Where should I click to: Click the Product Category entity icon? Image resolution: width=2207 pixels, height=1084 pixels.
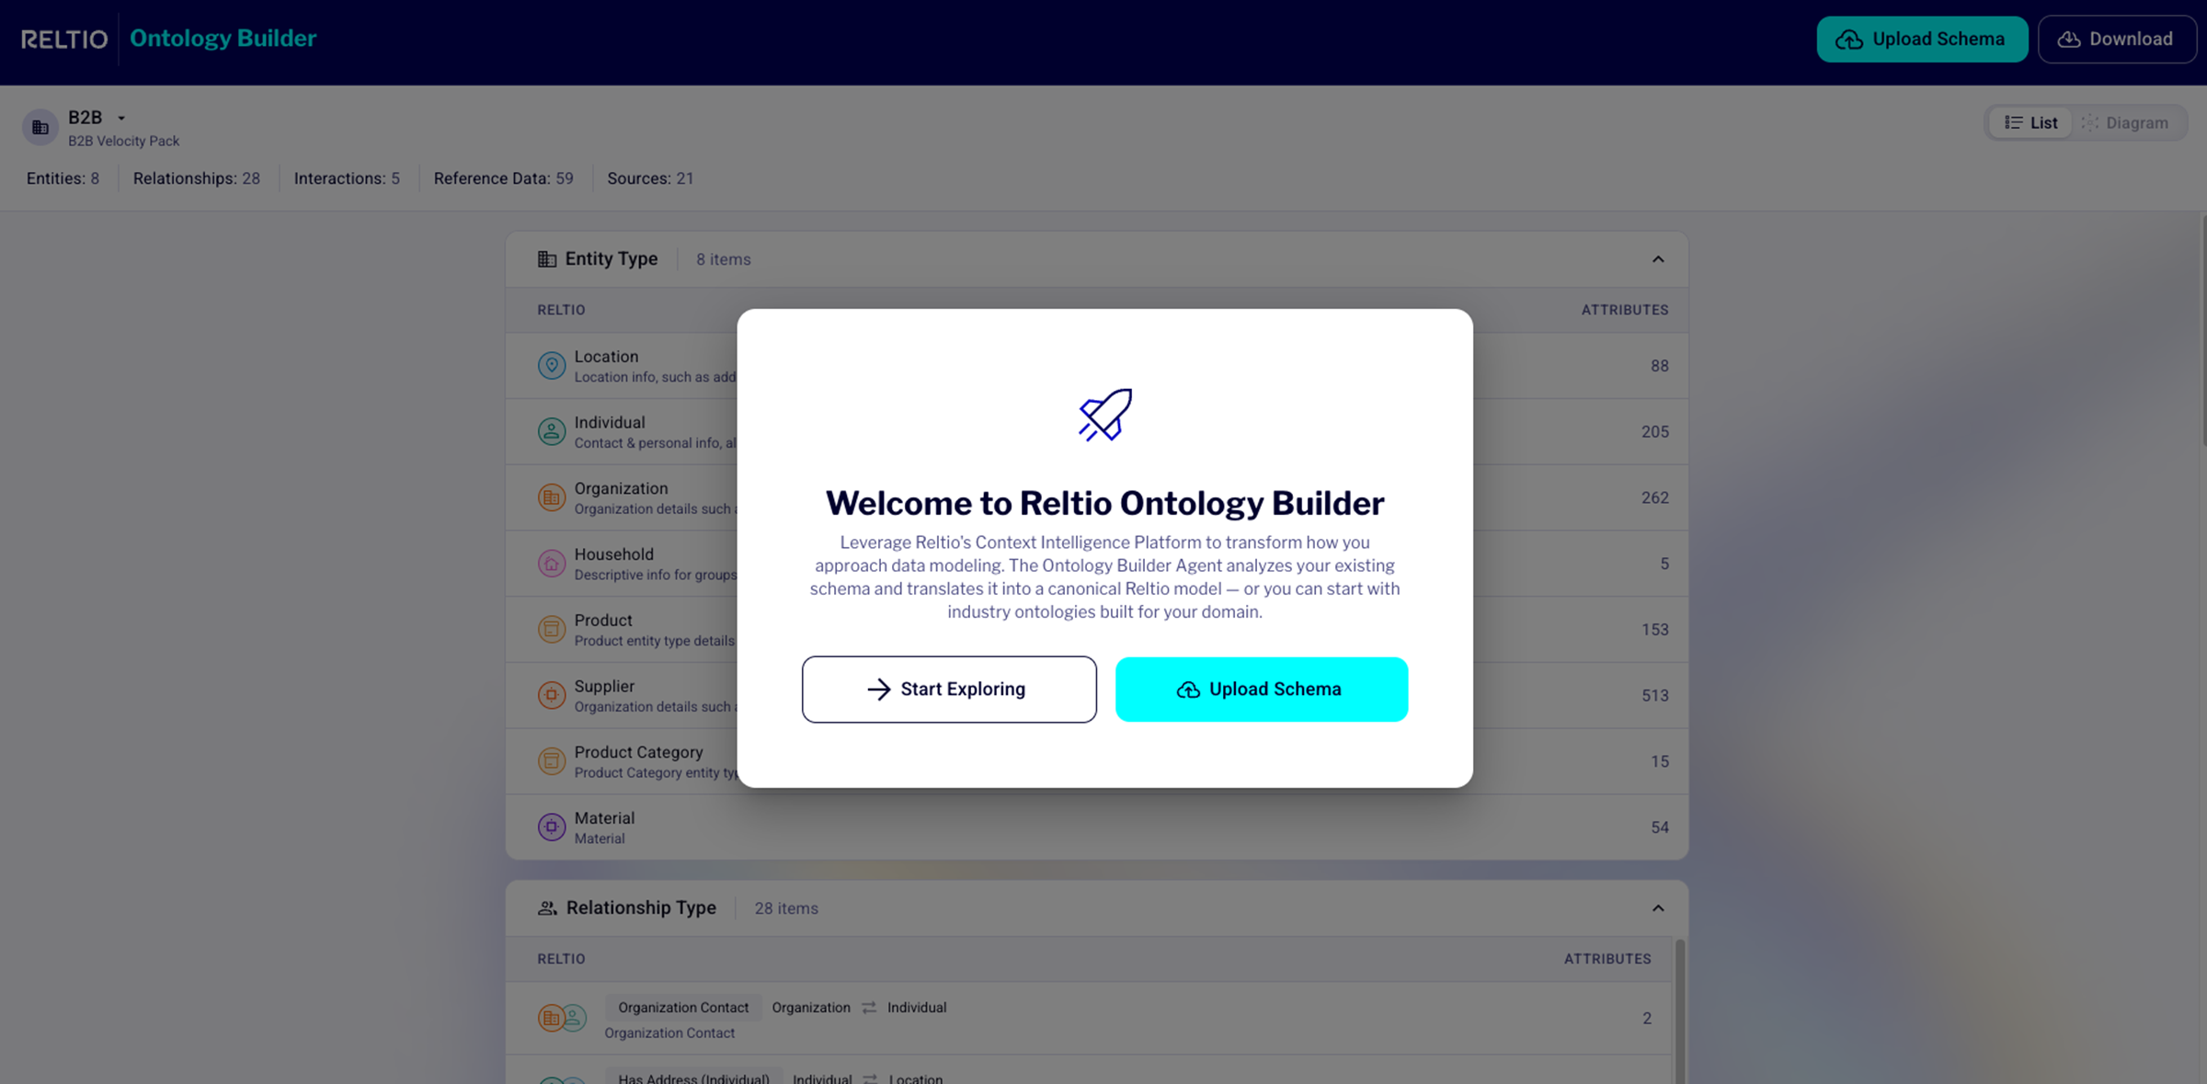click(552, 761)
